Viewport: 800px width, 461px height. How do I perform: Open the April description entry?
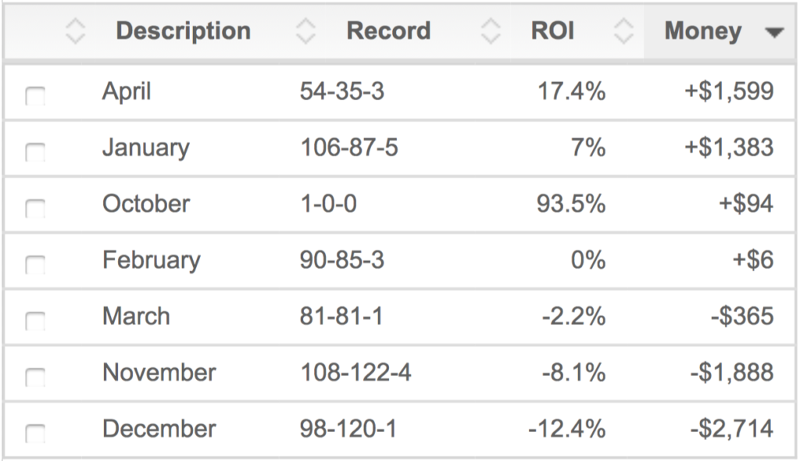tap(127, 92)
